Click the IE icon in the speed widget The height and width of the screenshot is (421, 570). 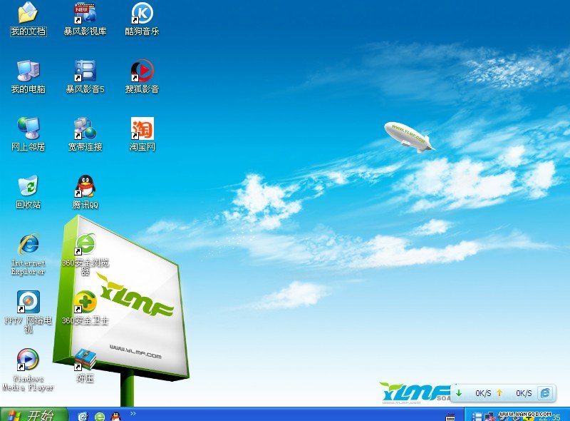click(x=545, y=393)
